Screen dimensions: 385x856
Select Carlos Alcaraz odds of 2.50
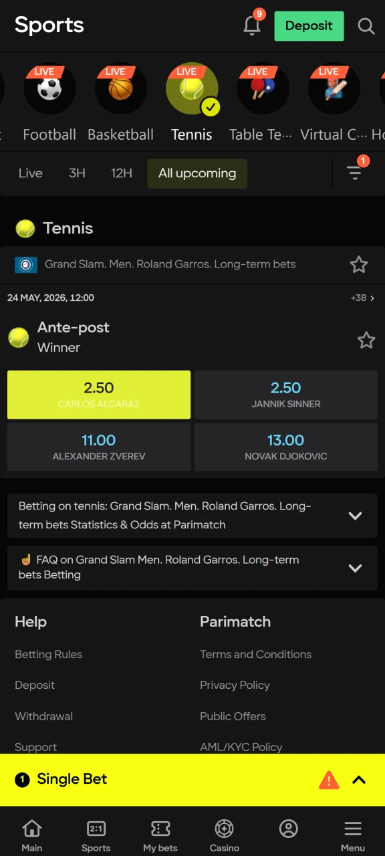click(98, 395)
